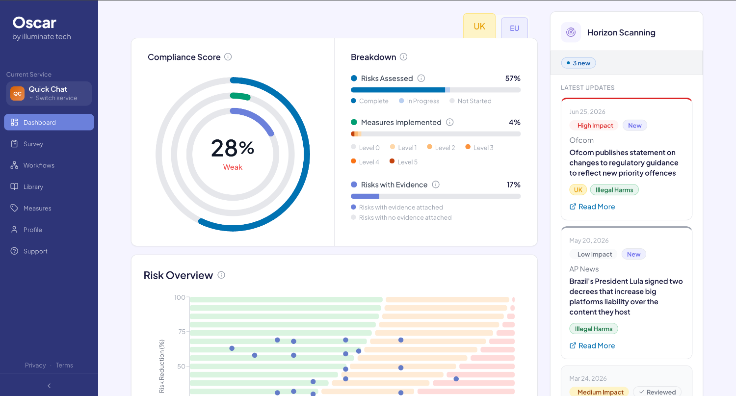Click Illegal Harms tag on Ofcom card

614,190
